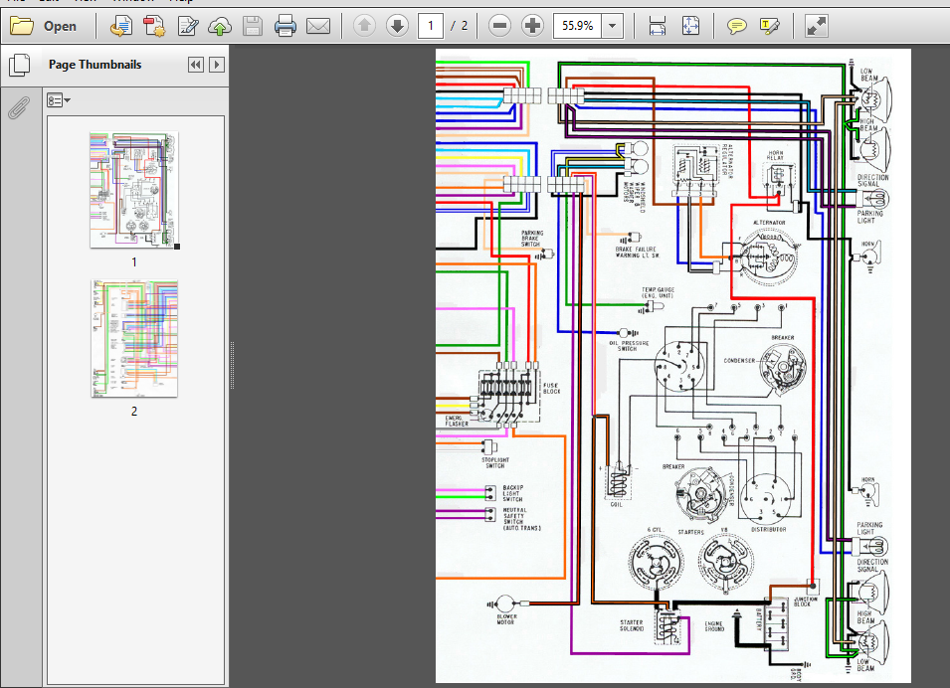This screenshot has height=688, width=950.
Task: Click the email envelope icon
Action: tap(318, 26)
